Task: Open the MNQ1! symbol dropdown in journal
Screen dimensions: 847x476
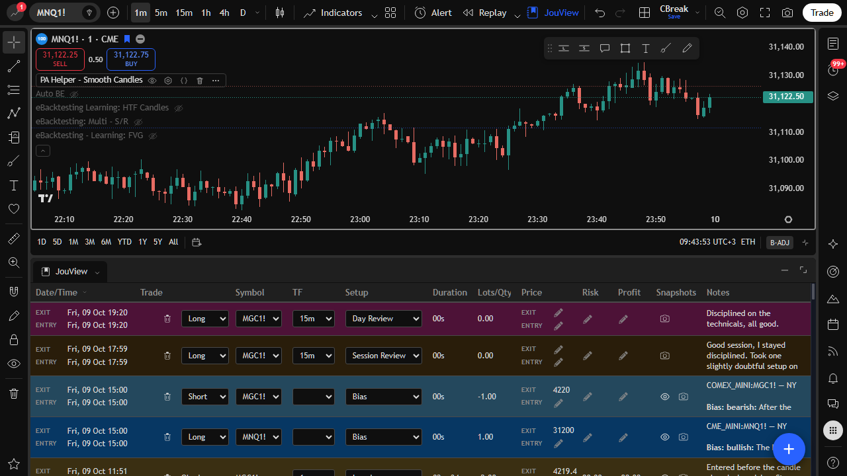Action: [x=259, y=437]
